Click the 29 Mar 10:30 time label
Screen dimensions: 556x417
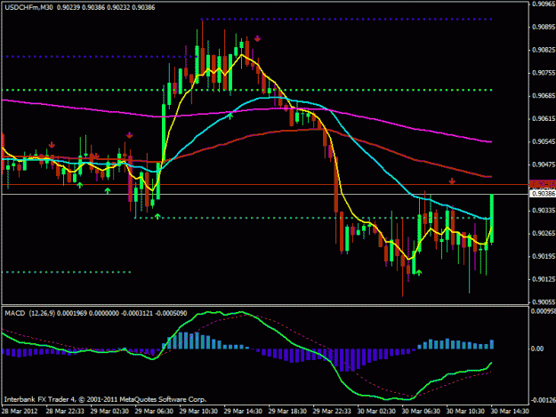[x=198, y=412]
